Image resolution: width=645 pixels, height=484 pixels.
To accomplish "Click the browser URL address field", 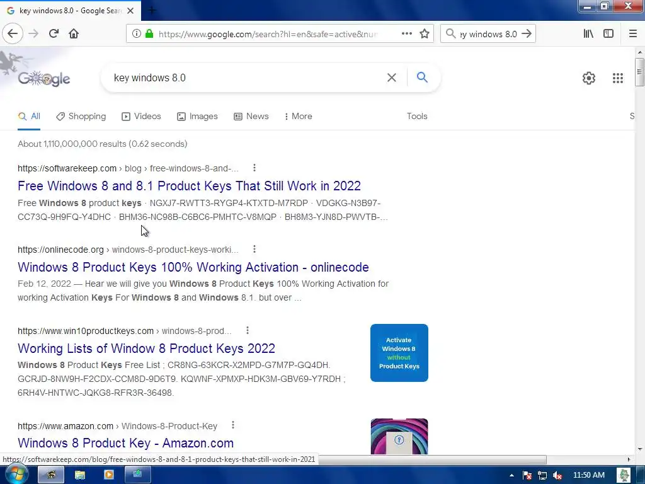I will click(267, 34).
